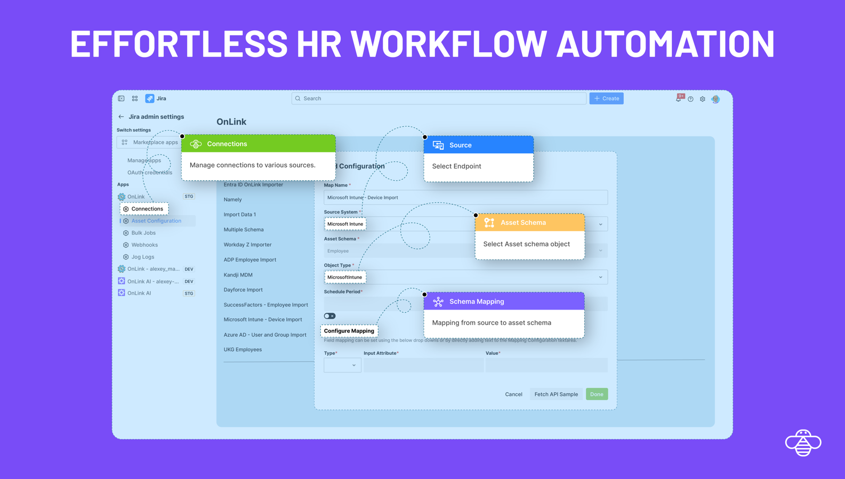The height and width of the screenshot is (479, 845).
Task: Open the Marketplace apps settings switcher
Action: click(150, 142)
